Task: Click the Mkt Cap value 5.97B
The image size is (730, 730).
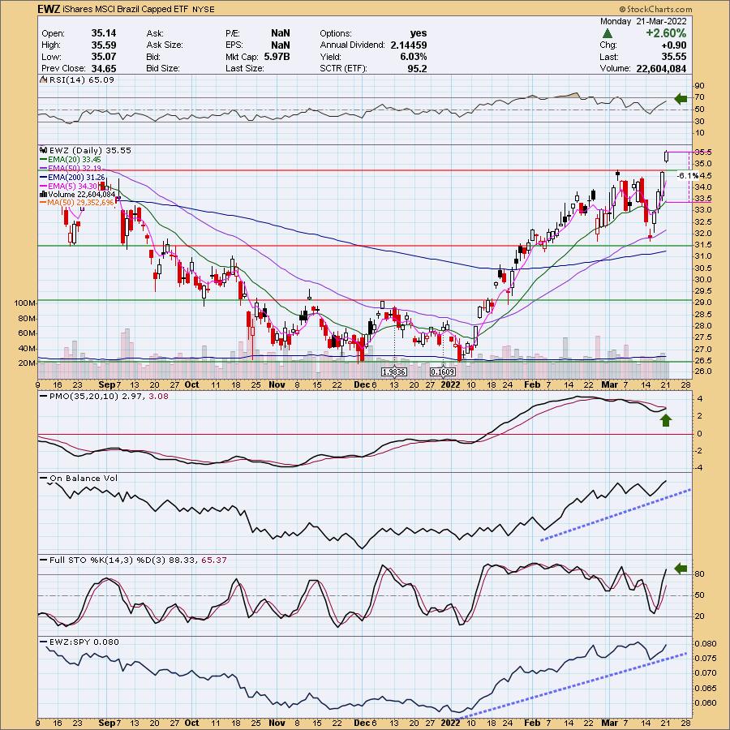Action: [277, 57]
